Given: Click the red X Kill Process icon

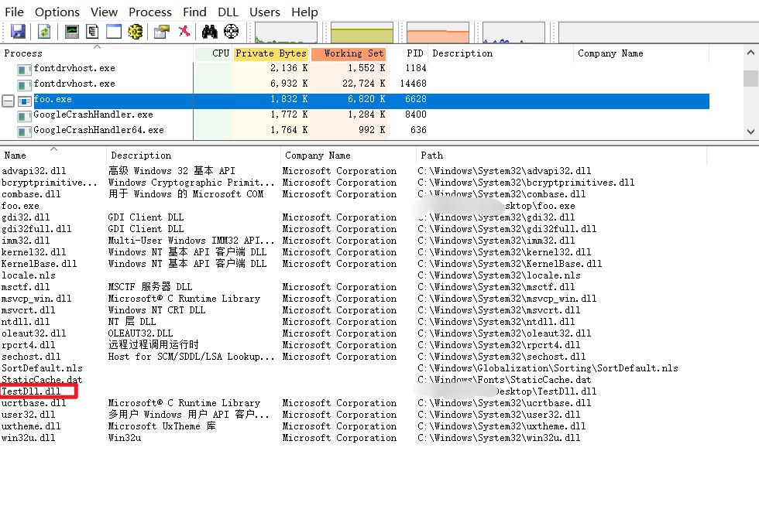Looking at the screenshot, I should tap(184, 32).
